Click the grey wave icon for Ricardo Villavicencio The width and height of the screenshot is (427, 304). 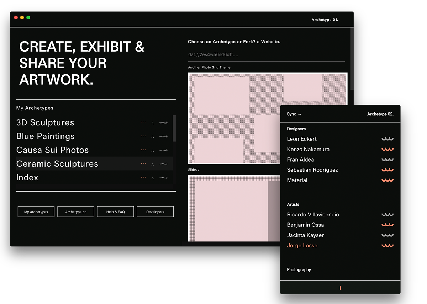[x=388, y=214]
